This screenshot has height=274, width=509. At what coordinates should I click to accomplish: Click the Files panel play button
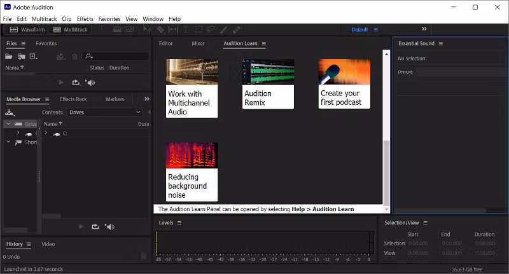click(x=60, y=83)
